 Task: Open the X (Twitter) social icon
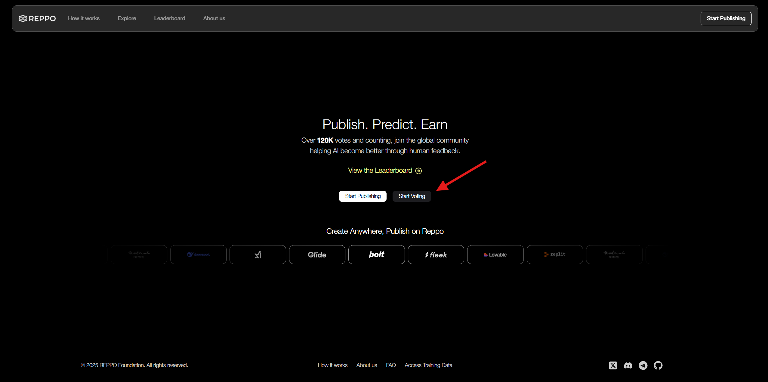click(x=613, y=365)
